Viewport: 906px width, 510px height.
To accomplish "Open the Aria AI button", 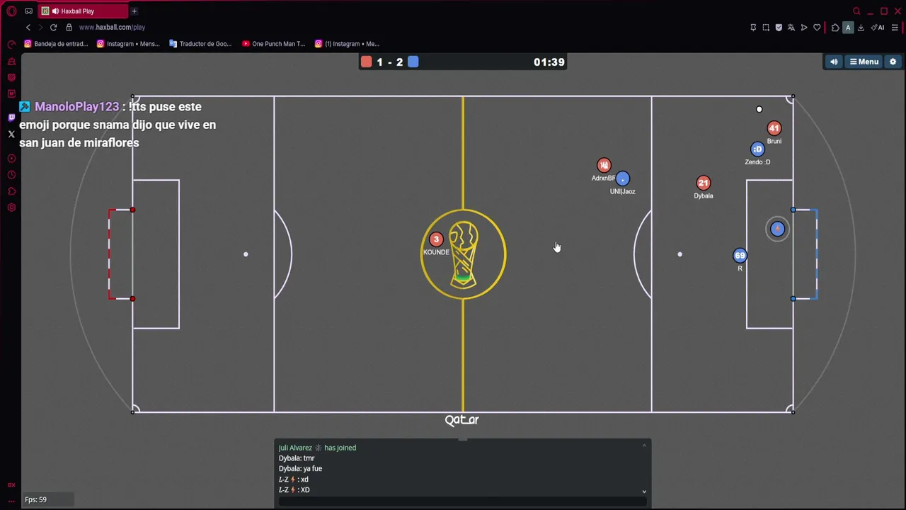I will pos(878,28).
